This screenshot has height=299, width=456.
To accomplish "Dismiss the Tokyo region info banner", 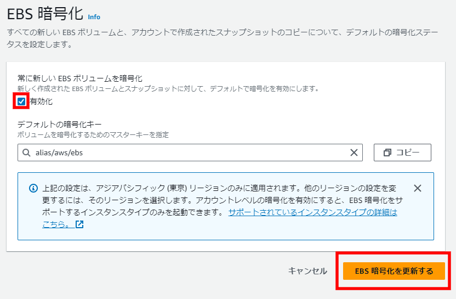I will tap(418, 188).
